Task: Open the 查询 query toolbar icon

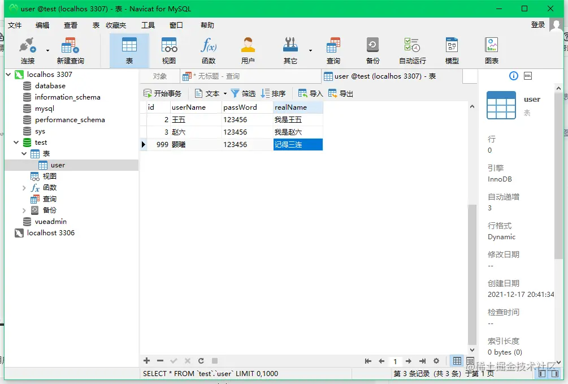Action: pos(333,50)
